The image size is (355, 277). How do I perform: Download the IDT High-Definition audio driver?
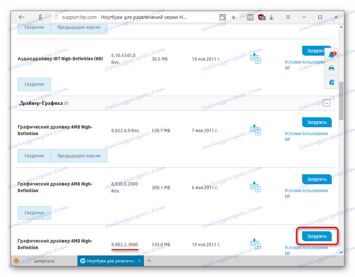pos(313,51)
